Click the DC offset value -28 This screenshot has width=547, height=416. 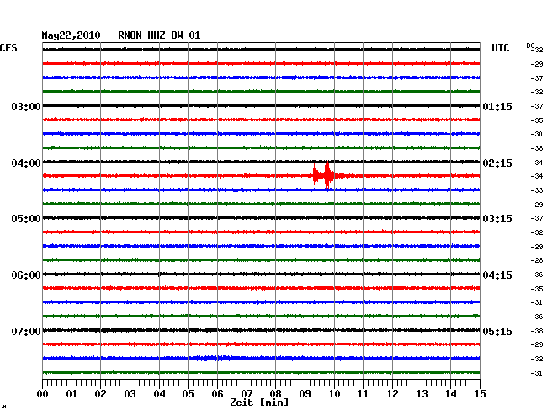pyautogui.click(x=537, y=260)
